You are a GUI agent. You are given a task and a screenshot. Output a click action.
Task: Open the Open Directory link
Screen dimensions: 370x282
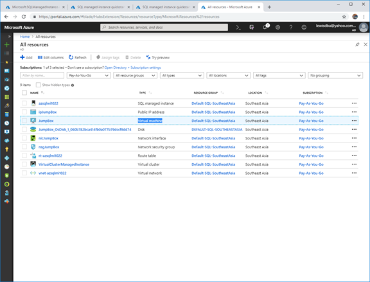pyautogui.click(x=116, y=67)
